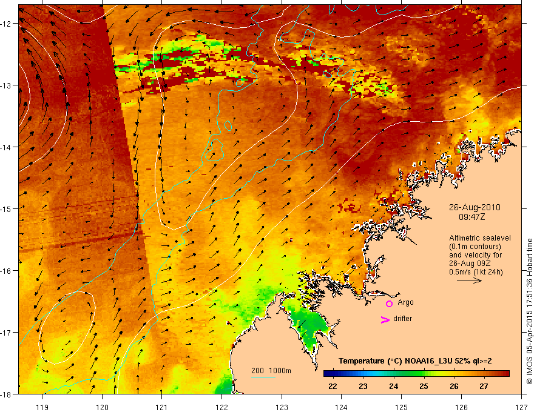Click the Temperature (°C) NOAA16_L3U title

tap(415, 361)
